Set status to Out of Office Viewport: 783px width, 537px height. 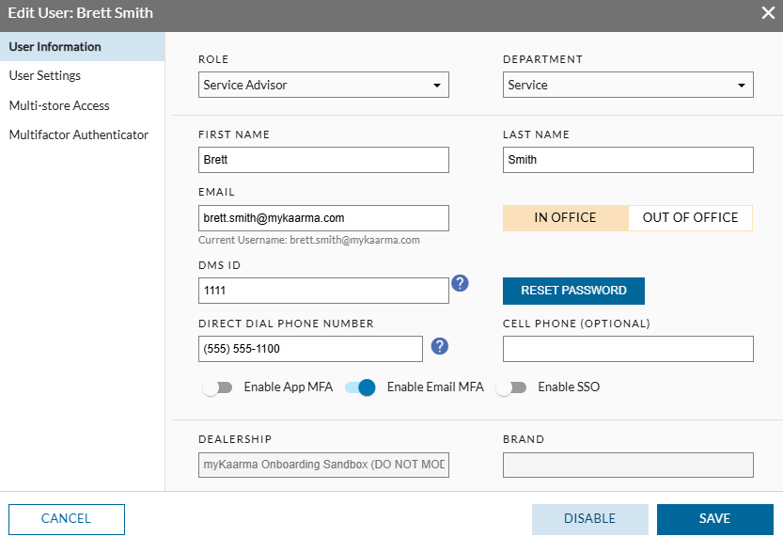pos(690,218)
